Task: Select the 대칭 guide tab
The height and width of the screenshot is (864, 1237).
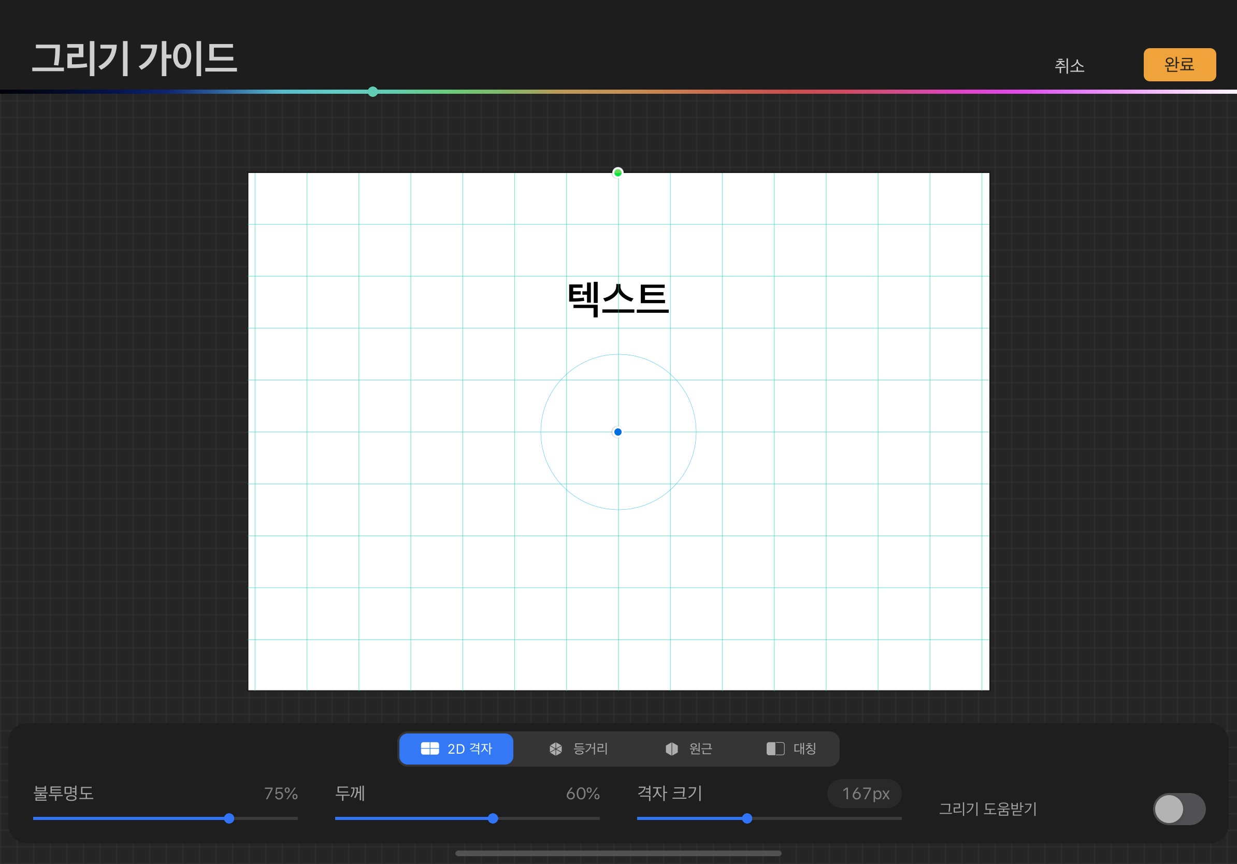Action: coord(804,748)
